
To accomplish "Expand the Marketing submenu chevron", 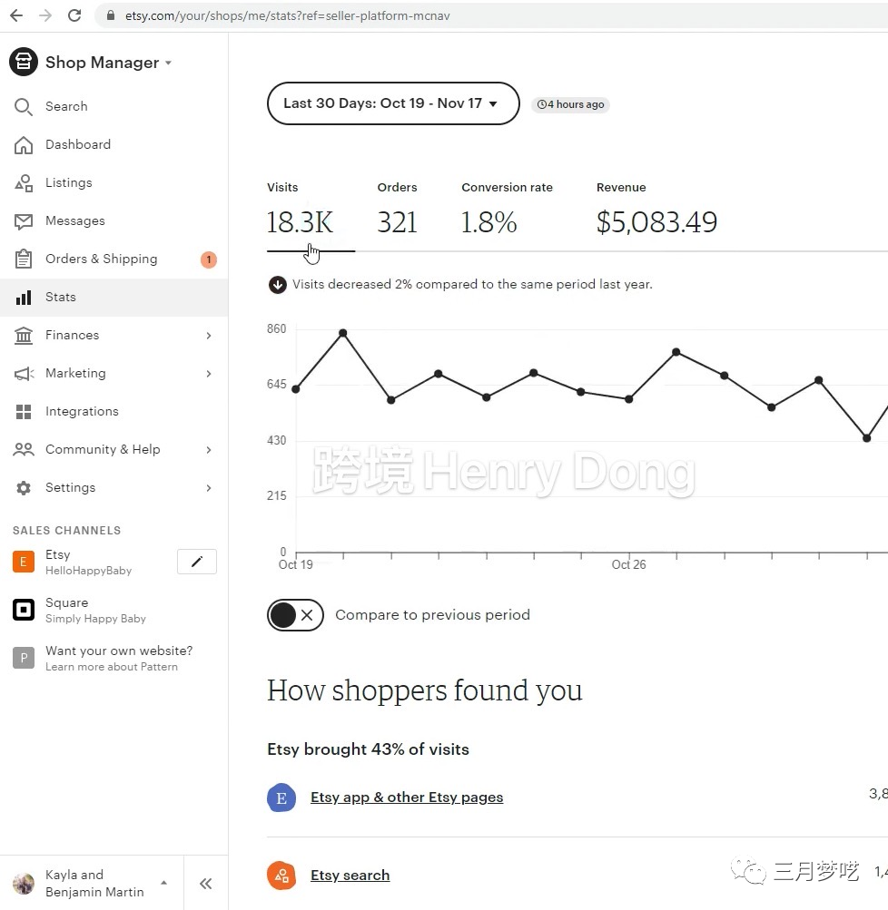I will point(209,374).
